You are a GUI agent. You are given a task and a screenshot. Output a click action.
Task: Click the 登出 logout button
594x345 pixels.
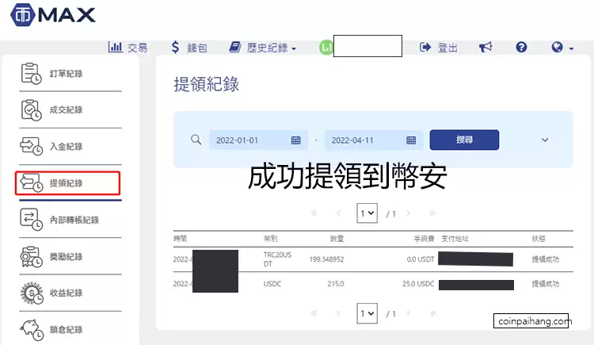click(x=439, y=48)
